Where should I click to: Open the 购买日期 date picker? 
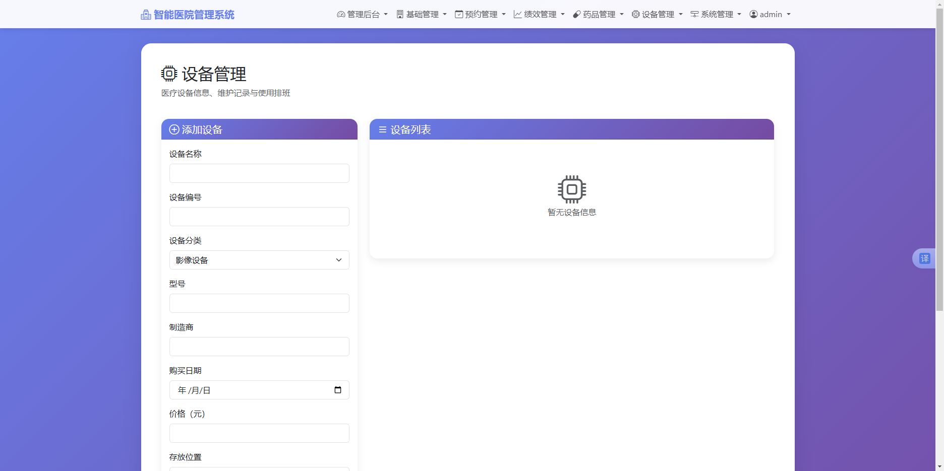point(337,389)
